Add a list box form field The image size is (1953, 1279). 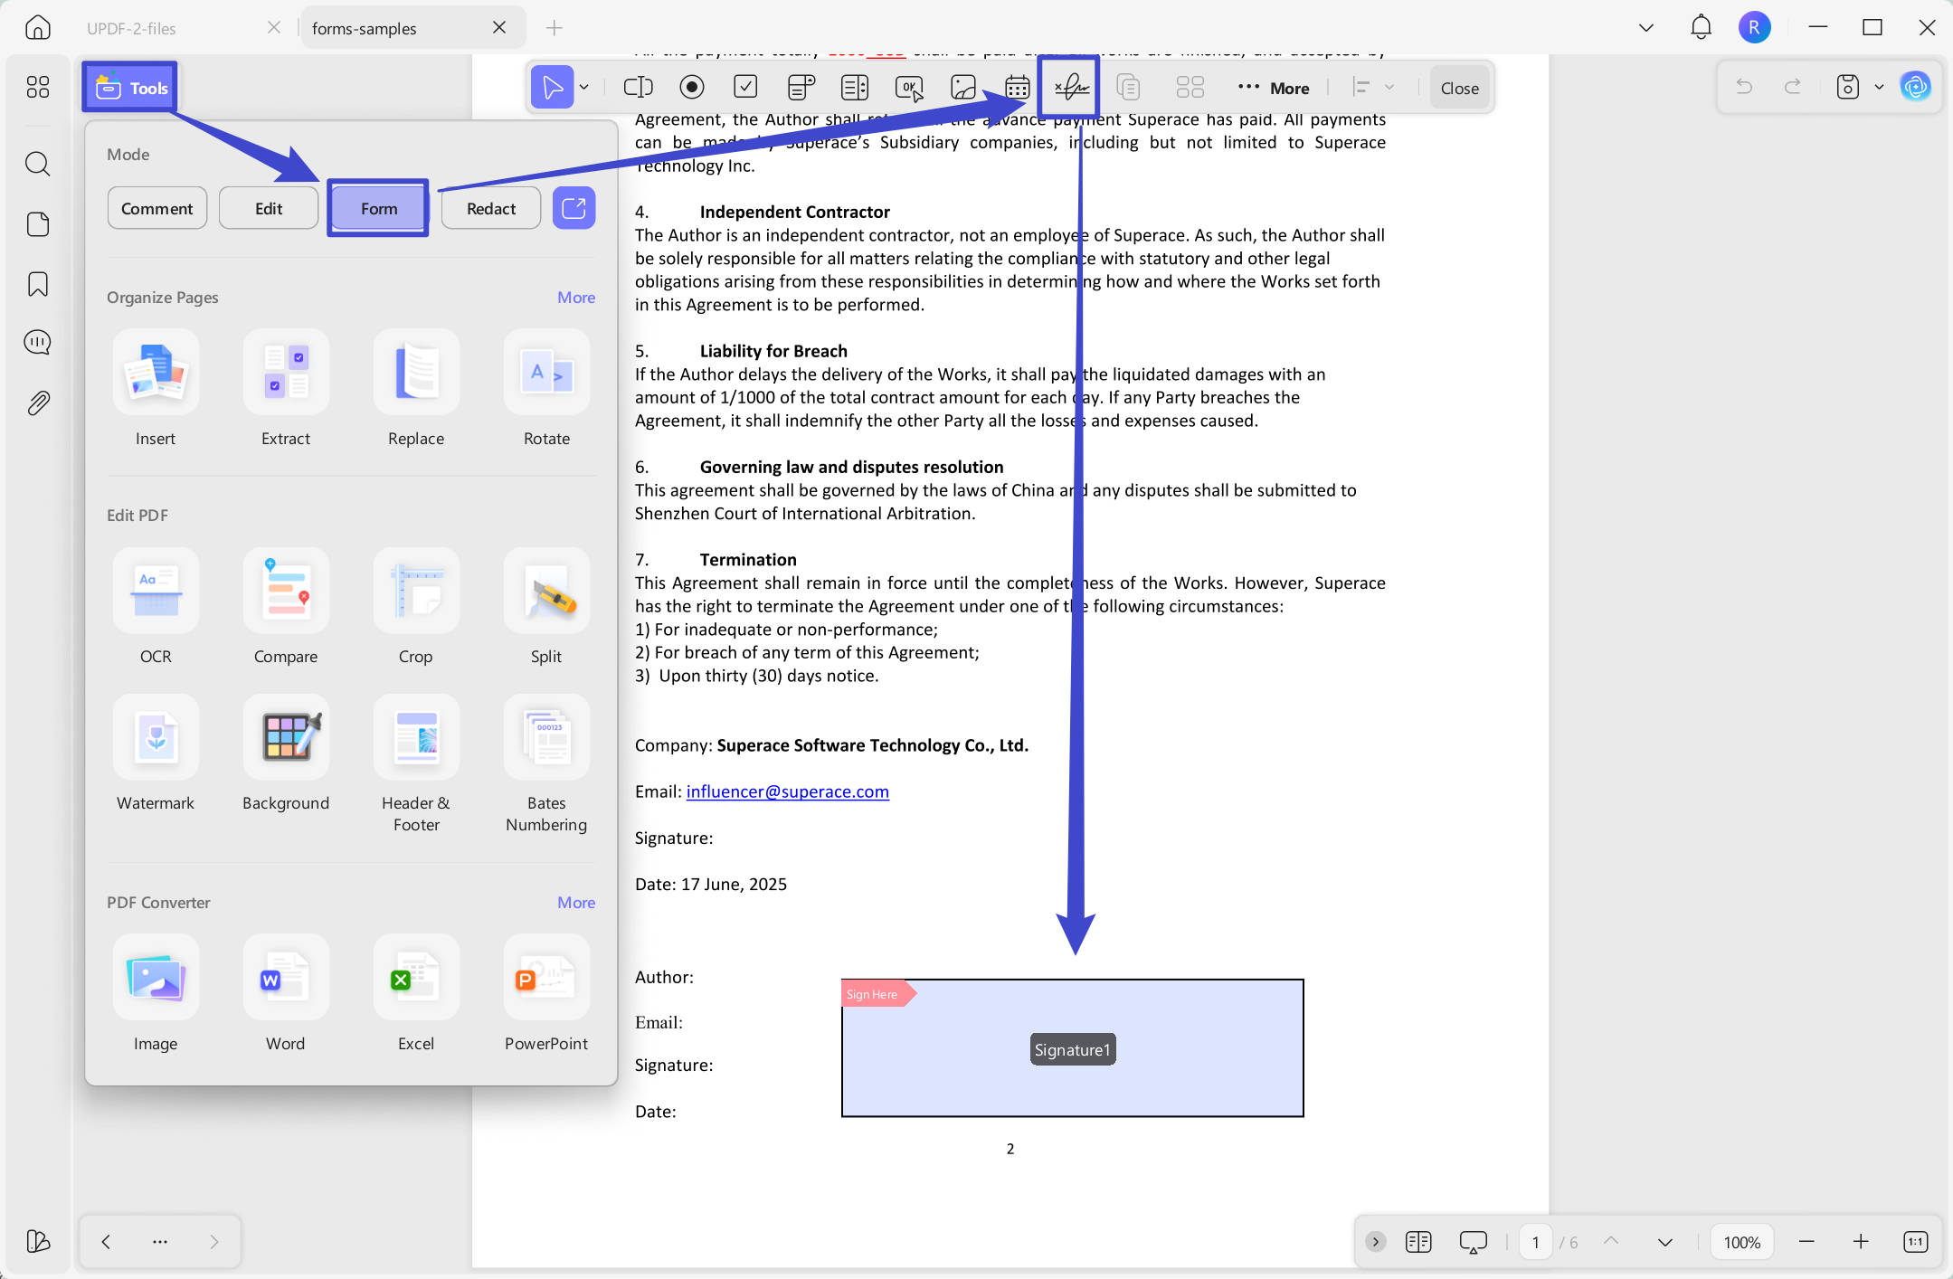855,87
